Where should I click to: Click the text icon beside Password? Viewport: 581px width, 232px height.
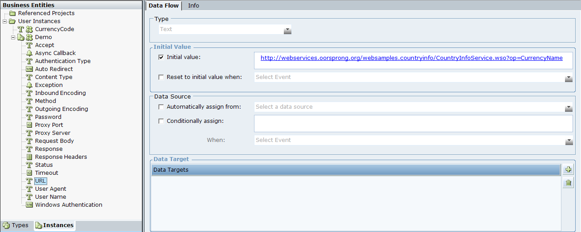(29, 117)
